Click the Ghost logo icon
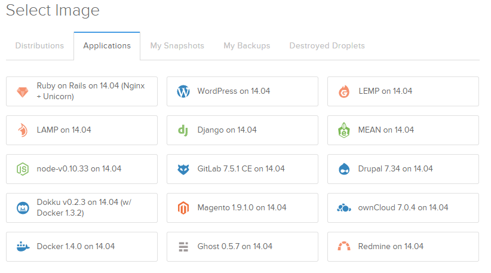This screenshot has height=273, width=491. pyautogui.click(x=183, y=247)
